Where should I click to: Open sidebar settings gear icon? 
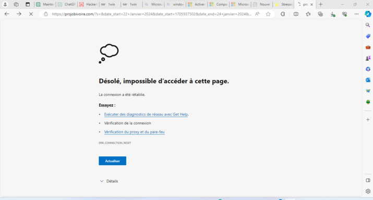[368, 191]
